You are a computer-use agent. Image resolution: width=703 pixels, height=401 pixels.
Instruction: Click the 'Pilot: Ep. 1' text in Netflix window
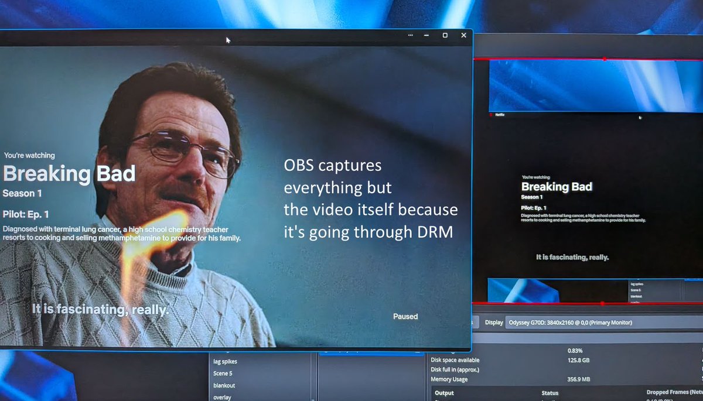click(x=26, y=214)
